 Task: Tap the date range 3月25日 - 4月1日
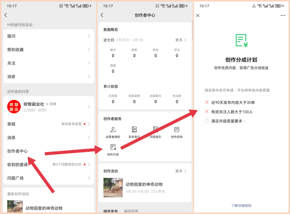[x=130, y=40]
